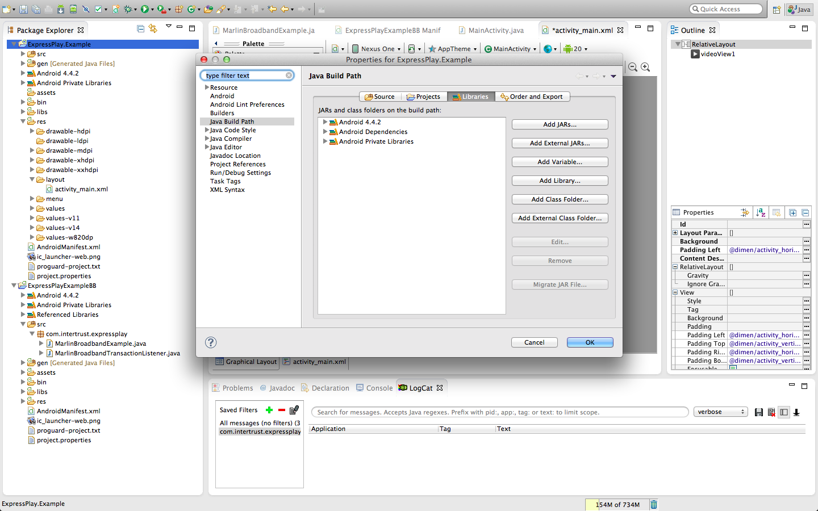Run Android Lint using the checkmark toolbar icon
This screenshot has height=511, width=818.
(98, 9)
